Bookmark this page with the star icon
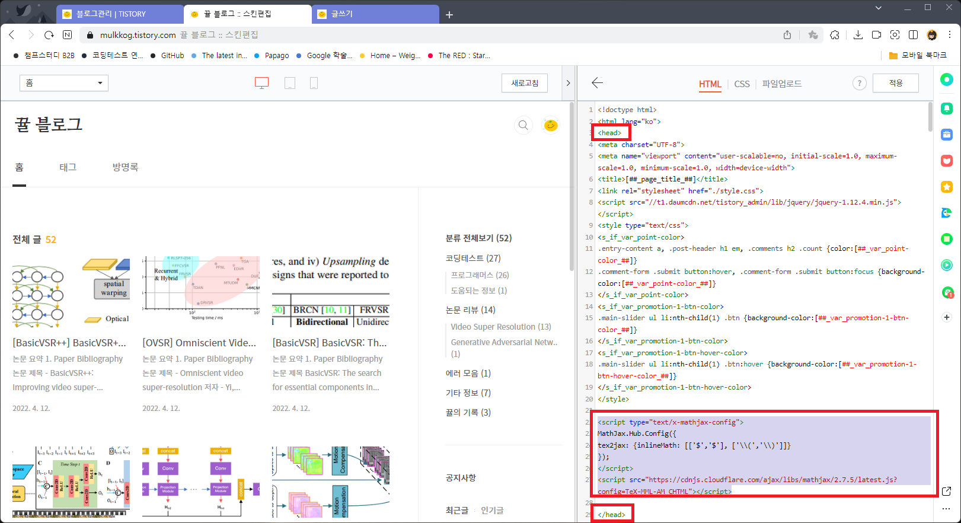This screenshot has width=961, height=523. [813, 35]
